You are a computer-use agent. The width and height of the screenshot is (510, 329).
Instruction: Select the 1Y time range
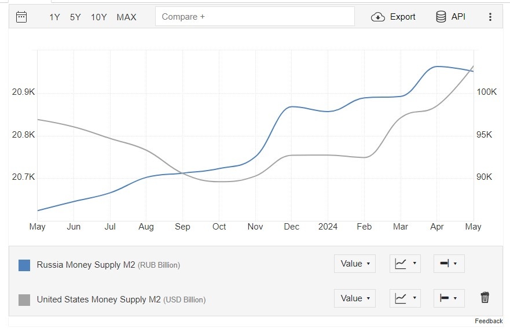click(x=54, y=17)
